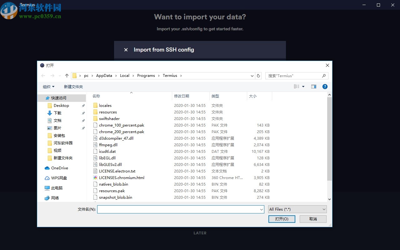
Task: Sort files by the 修改日期 column header
Action: 182,96
